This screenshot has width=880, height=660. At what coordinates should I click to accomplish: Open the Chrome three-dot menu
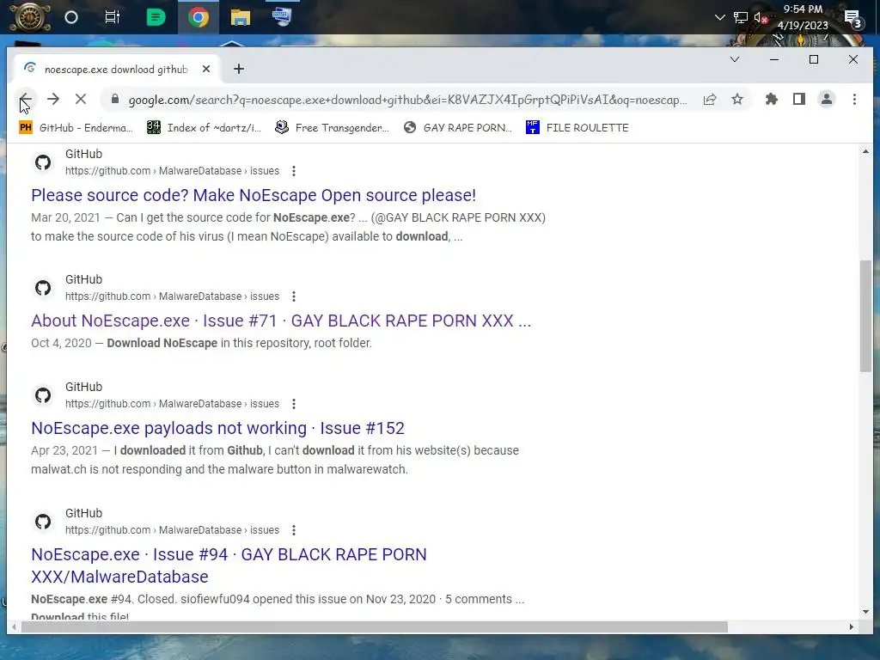tap(854, 100)
